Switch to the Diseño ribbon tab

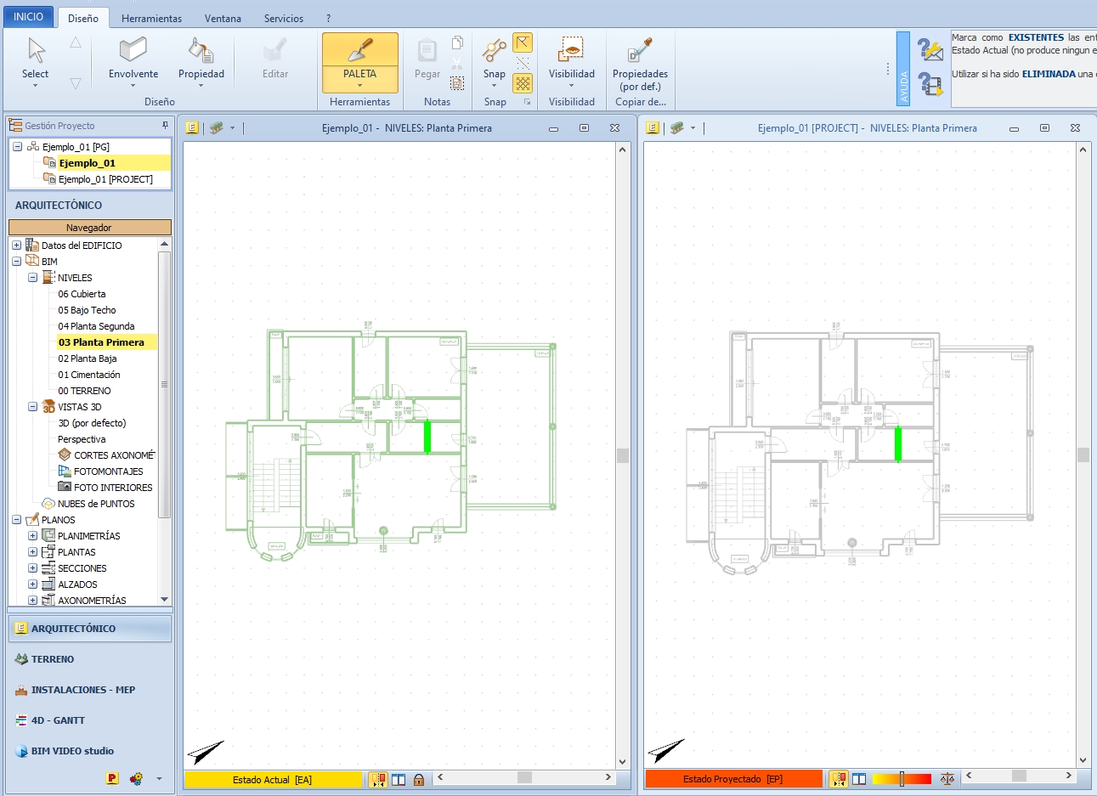click(x=83, y=18)
